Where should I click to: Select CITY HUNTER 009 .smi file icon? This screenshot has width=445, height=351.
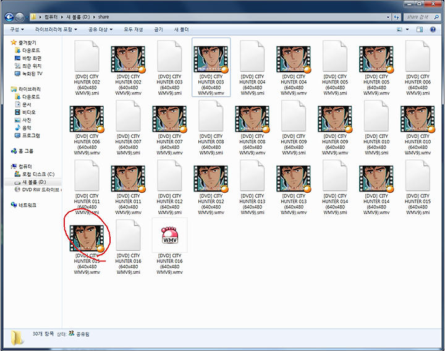point(294,116)
